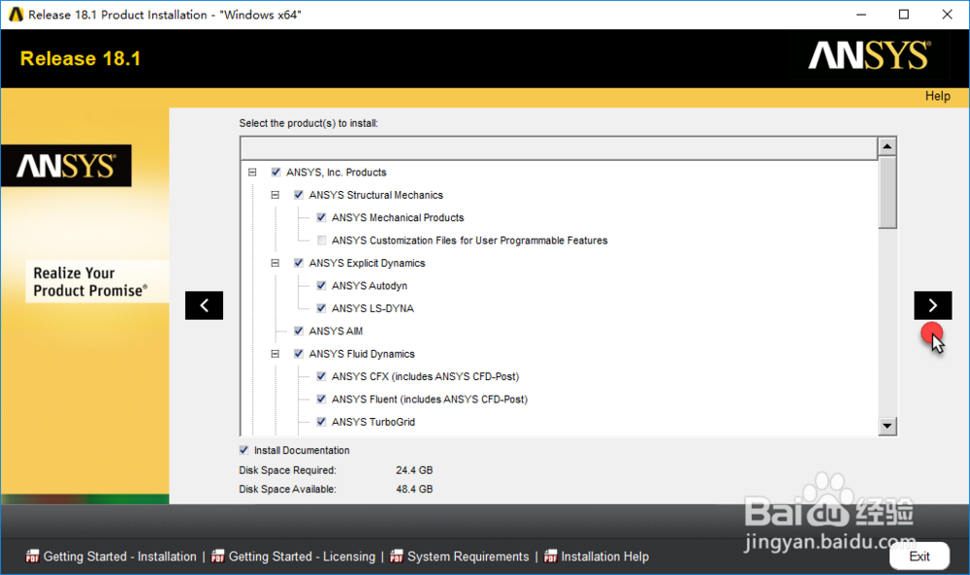This screenshot has width=970, height=575.
Task: Click the 48.4 GB disk space available value
Action: coord(414,489)
